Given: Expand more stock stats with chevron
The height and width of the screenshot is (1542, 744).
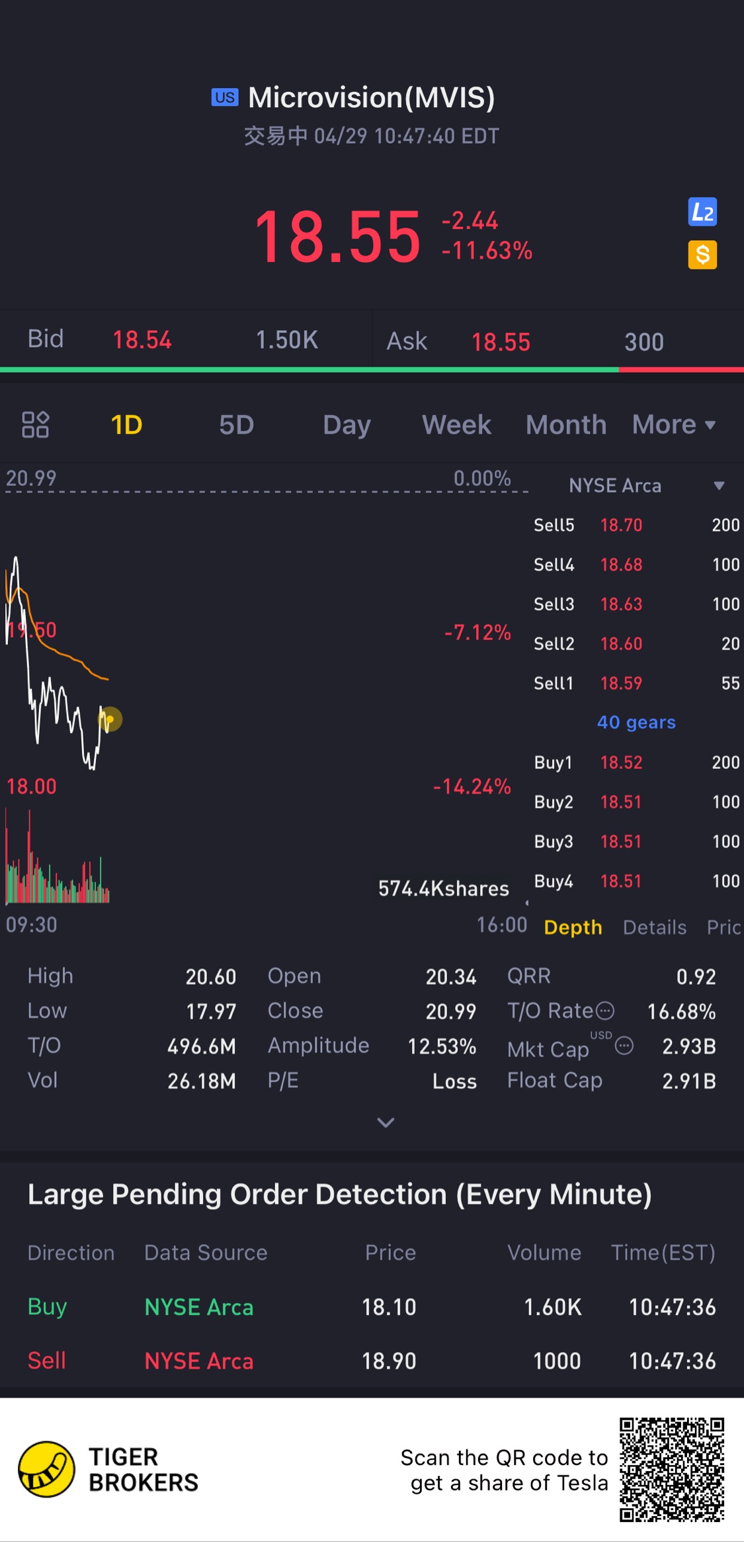Looking at the screenshot, I should [386, 1122].
